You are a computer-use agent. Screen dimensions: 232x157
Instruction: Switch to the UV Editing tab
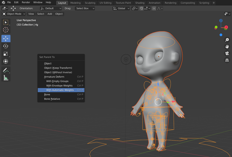pyautogui.click(x=105, y=3)
